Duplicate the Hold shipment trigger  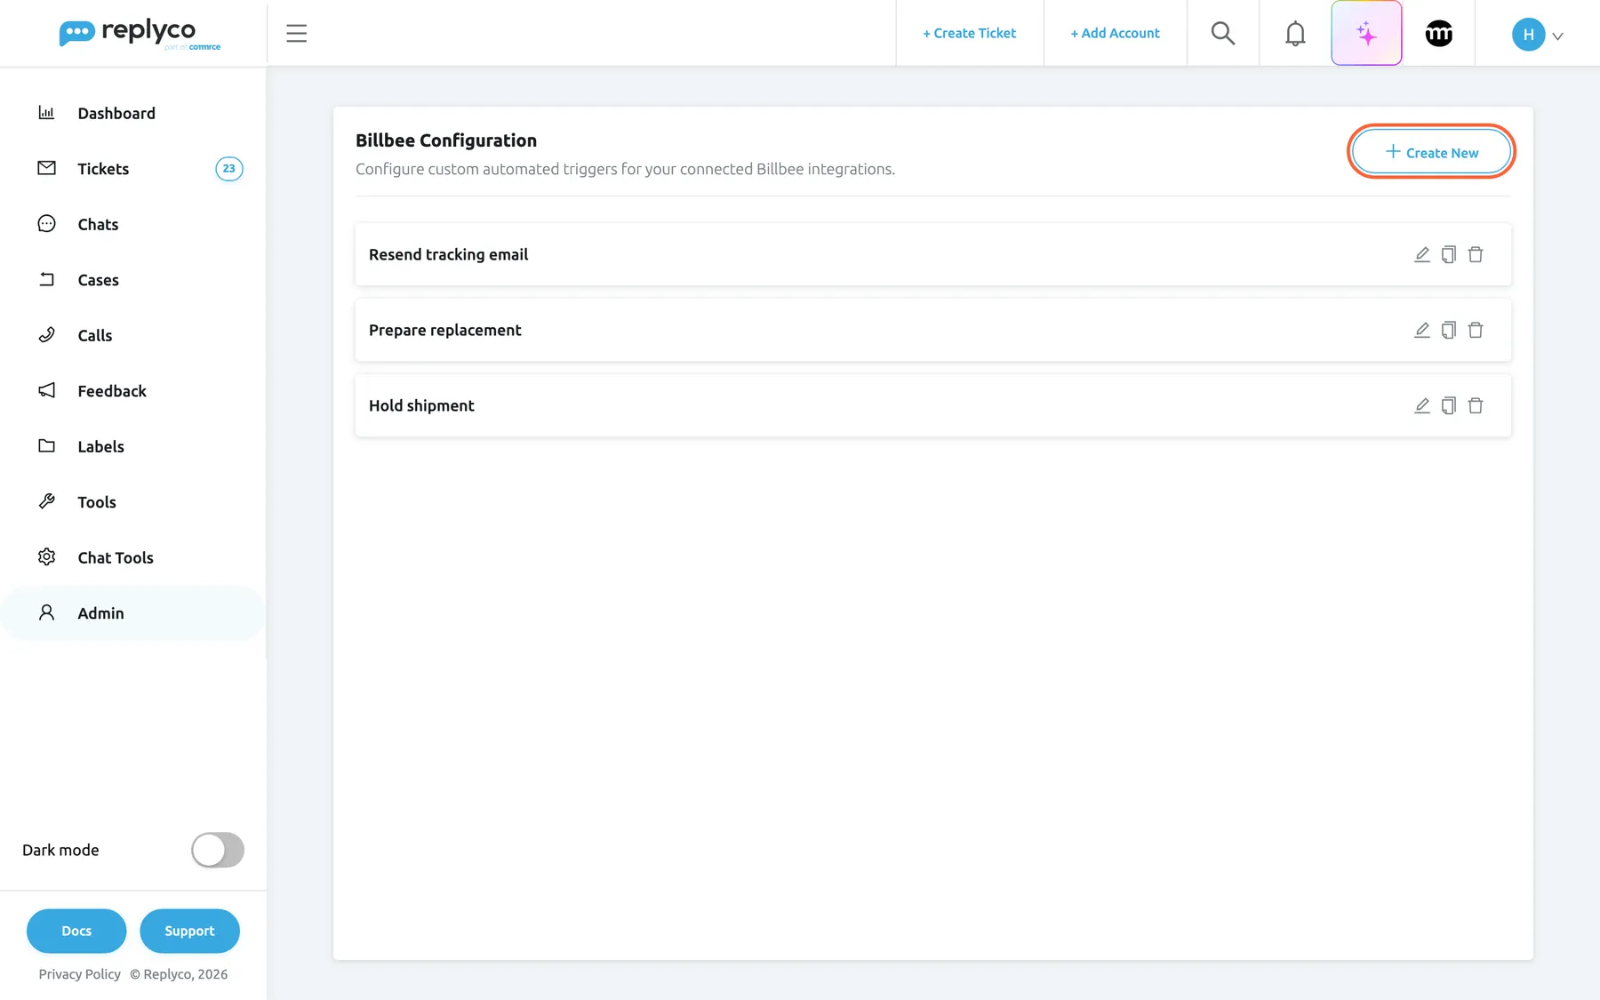coord(1449,405)
